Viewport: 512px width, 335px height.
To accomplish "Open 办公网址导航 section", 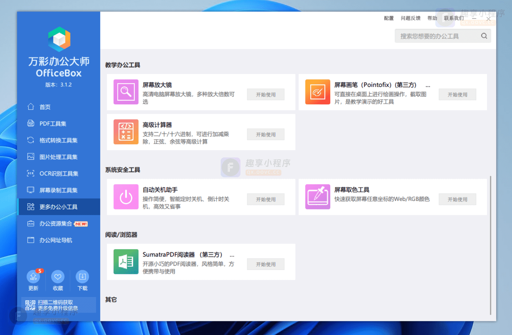I will coord(59,240).
